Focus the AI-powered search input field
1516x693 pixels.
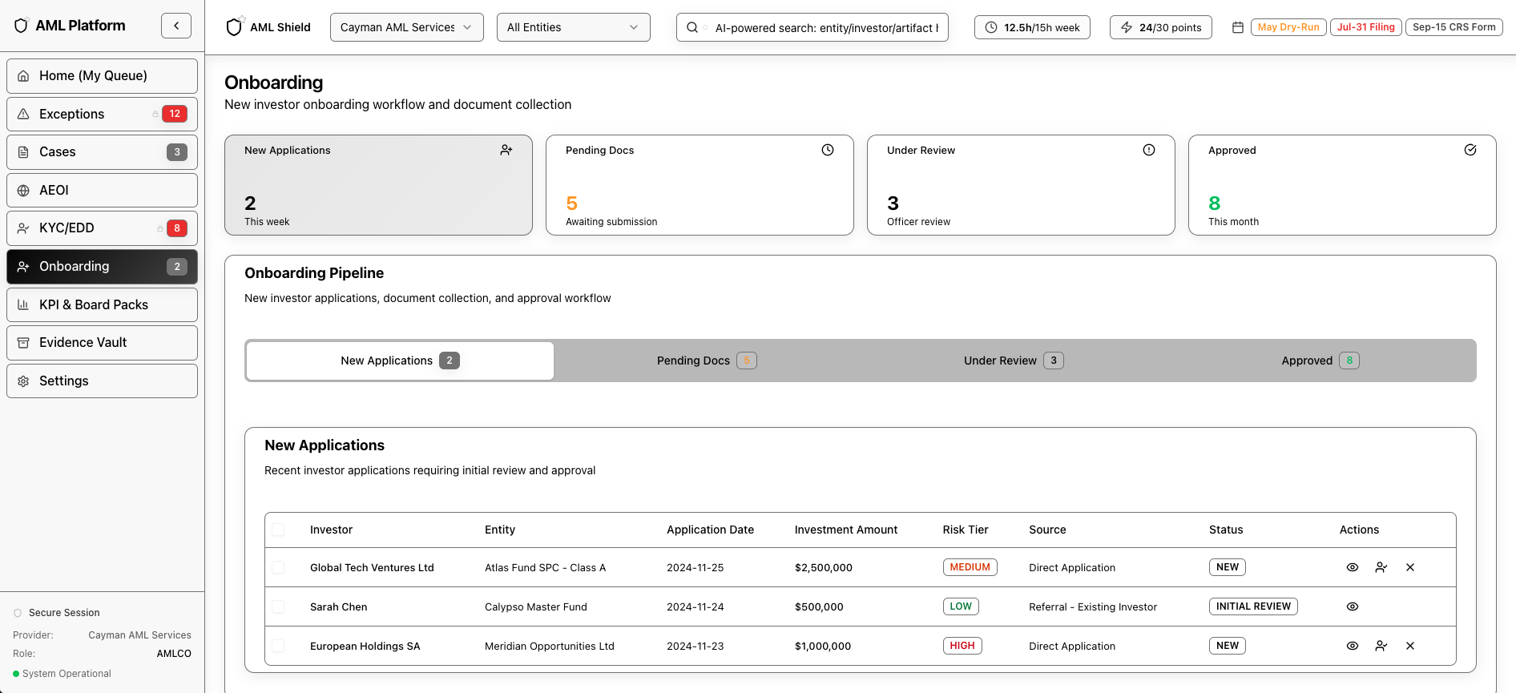pyautogui.click(x=825, y=27)
